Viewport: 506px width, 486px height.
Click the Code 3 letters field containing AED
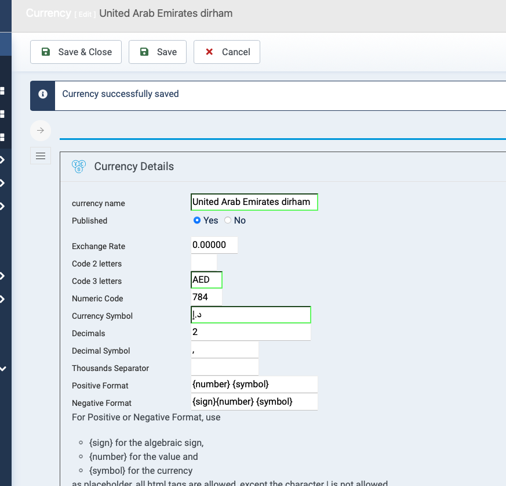click(x=206, y=280)
